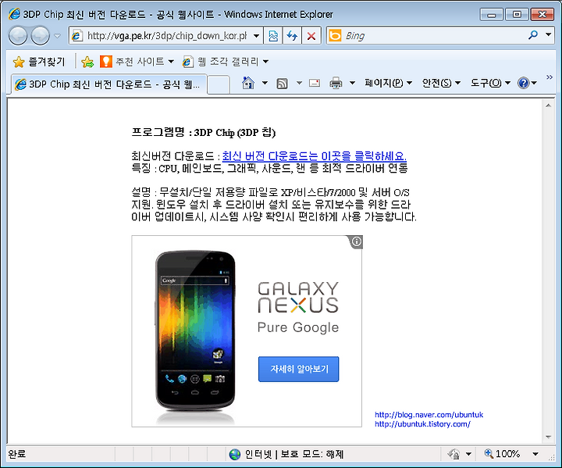
Task: Click the Pure Google text in ad
Action: click(x=298, y=327)
